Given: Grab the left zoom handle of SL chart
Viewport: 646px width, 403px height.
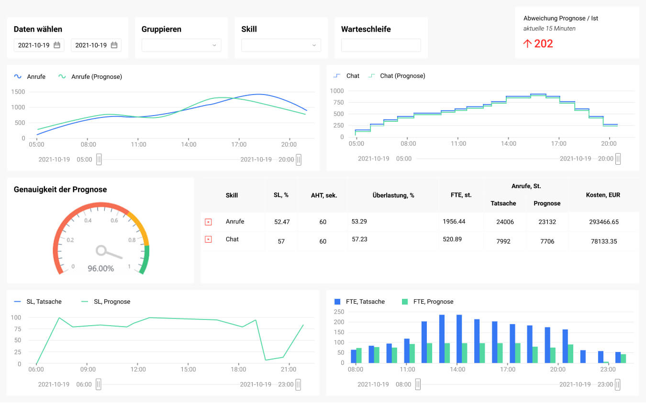Looking at the screenshot, I should [99, 384].
